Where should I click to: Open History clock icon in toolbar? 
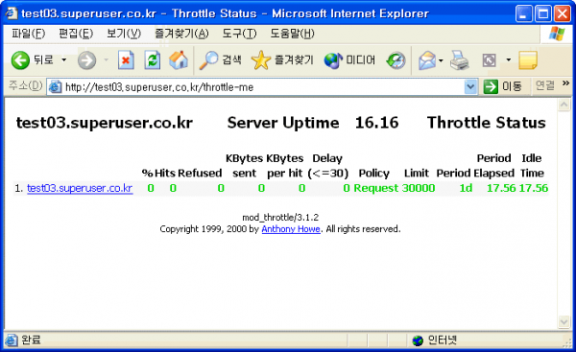396,60
